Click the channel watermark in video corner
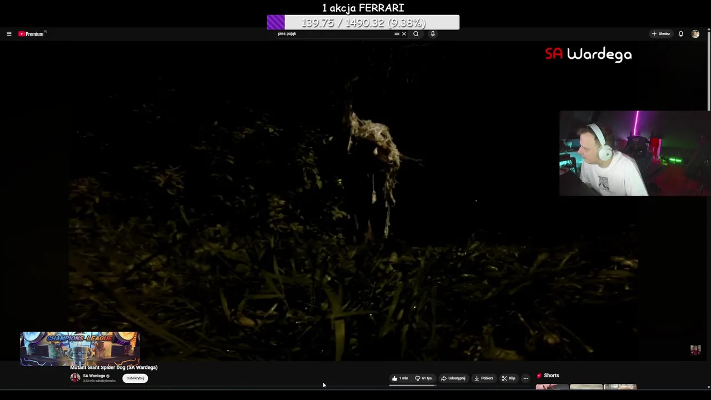The image size is (711, 400). point(695,349)
